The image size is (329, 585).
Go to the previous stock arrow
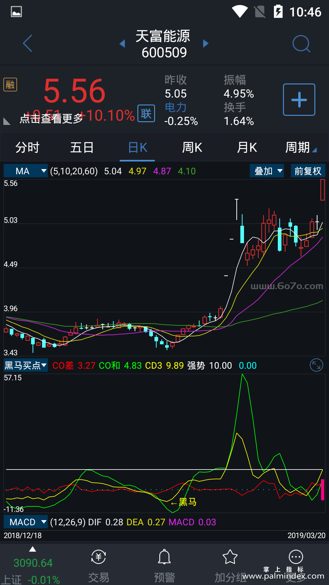[x=122, y=44]
